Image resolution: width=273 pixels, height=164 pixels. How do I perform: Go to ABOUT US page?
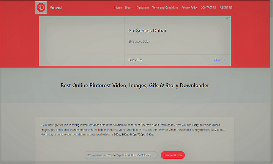[226, 8]
